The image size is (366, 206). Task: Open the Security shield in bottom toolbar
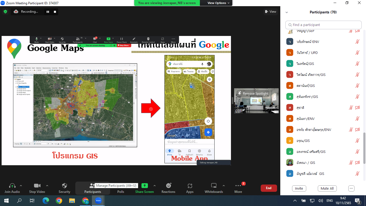click(x=64, y=188)
